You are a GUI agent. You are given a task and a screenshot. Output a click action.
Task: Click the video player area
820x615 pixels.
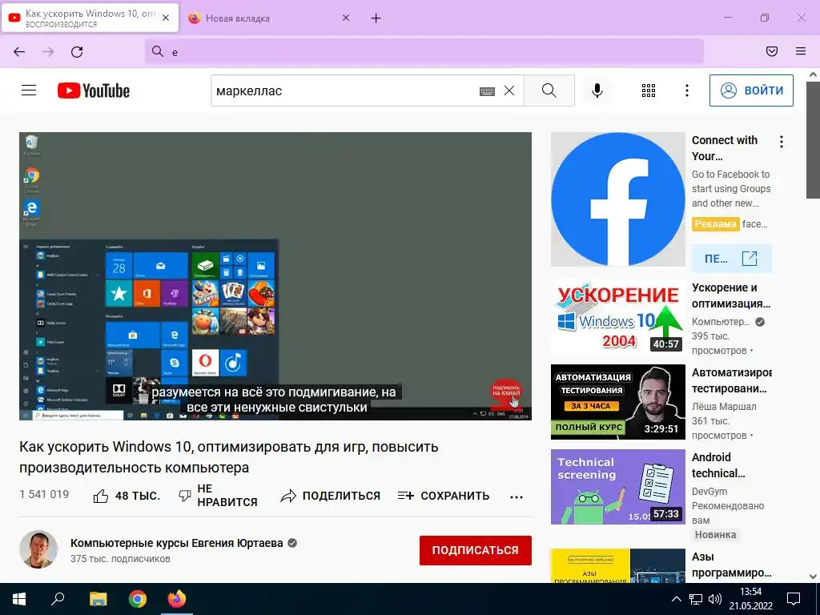tap(275, 275)
